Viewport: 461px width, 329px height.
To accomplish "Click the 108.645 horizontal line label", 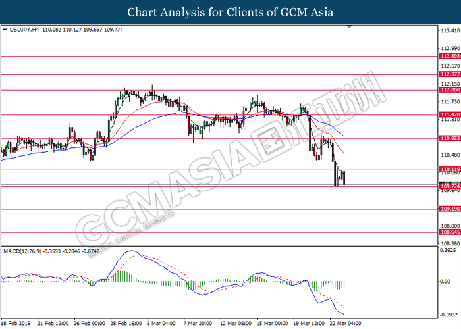I will point(449,232).
